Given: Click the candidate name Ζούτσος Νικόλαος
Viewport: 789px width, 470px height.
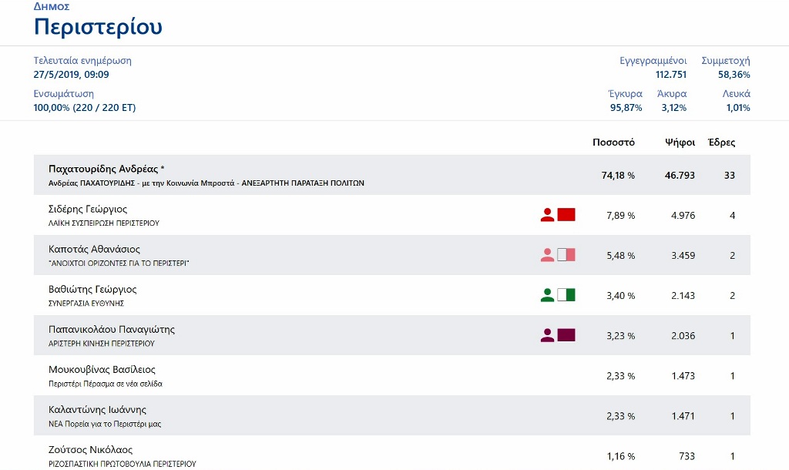Looking at the screenshot, I should pyautogui.click(x=90, y=449).
